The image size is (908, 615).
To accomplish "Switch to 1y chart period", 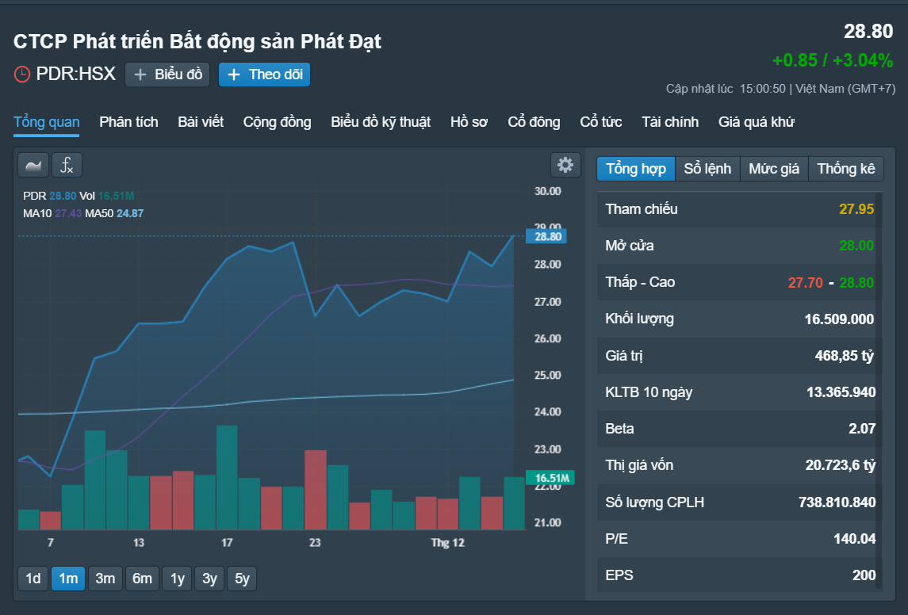I will (177, 578).
